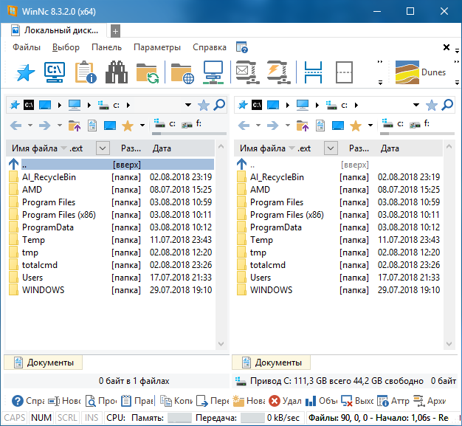The image size is (462, 426).
Task: Click the blue star favorites toolbar icon
Action: (25, 72)
